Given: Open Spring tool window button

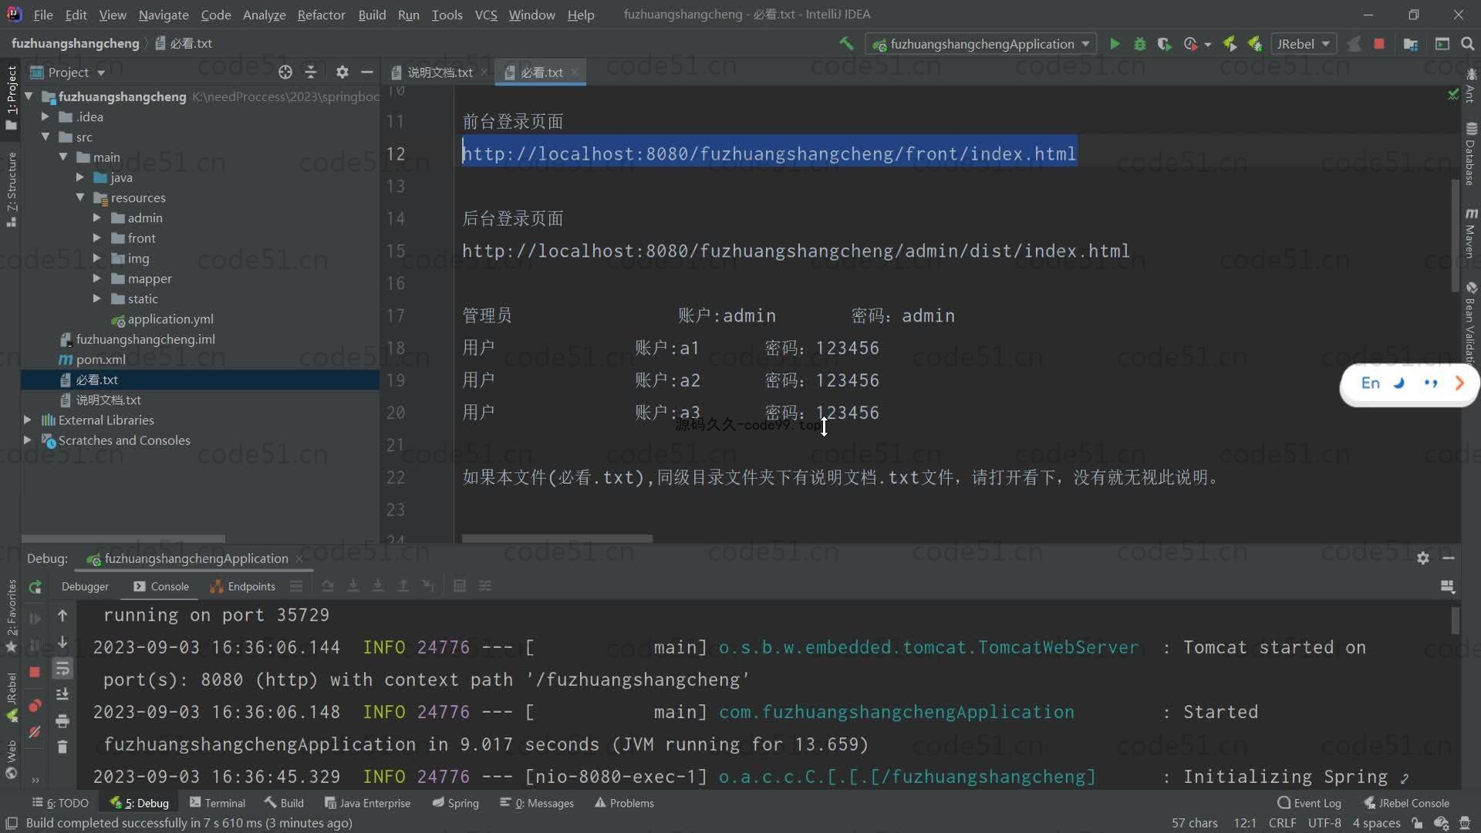Looking at the screenshot, I should (455, 803).
